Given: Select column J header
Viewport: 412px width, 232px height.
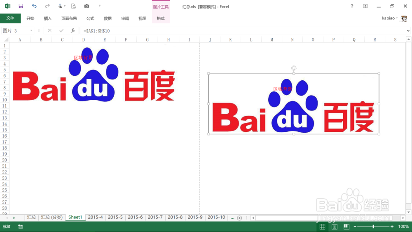Looking at the screenshot, I should pos(210,40).
